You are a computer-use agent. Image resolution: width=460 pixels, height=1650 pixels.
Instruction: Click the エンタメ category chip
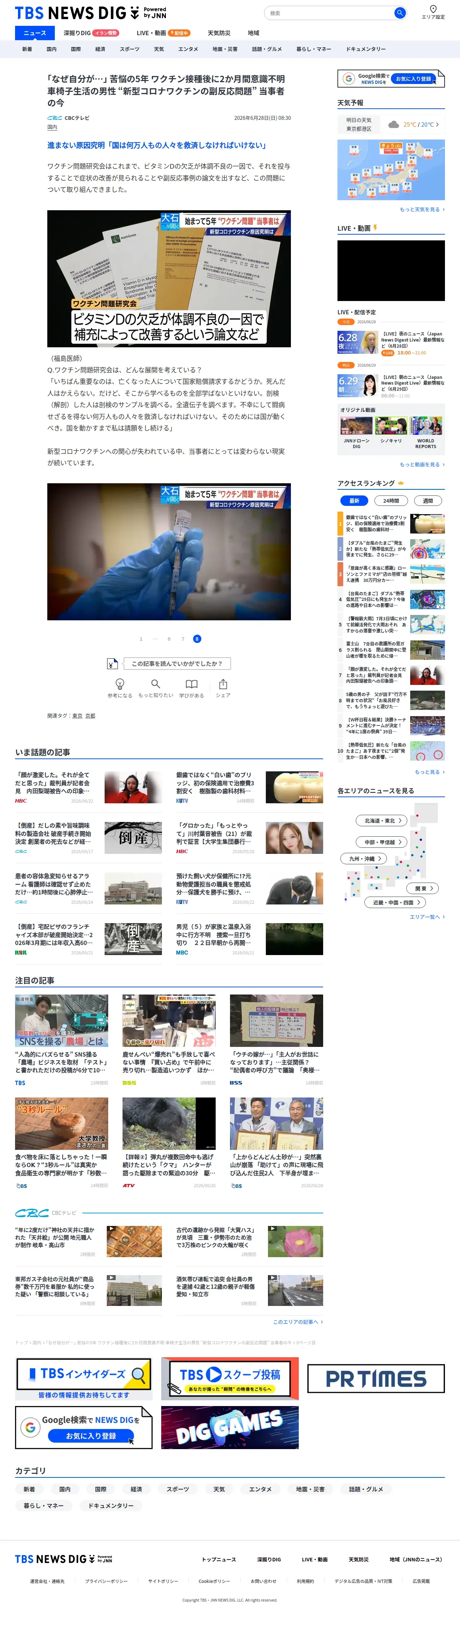[x=260, y=1489]
